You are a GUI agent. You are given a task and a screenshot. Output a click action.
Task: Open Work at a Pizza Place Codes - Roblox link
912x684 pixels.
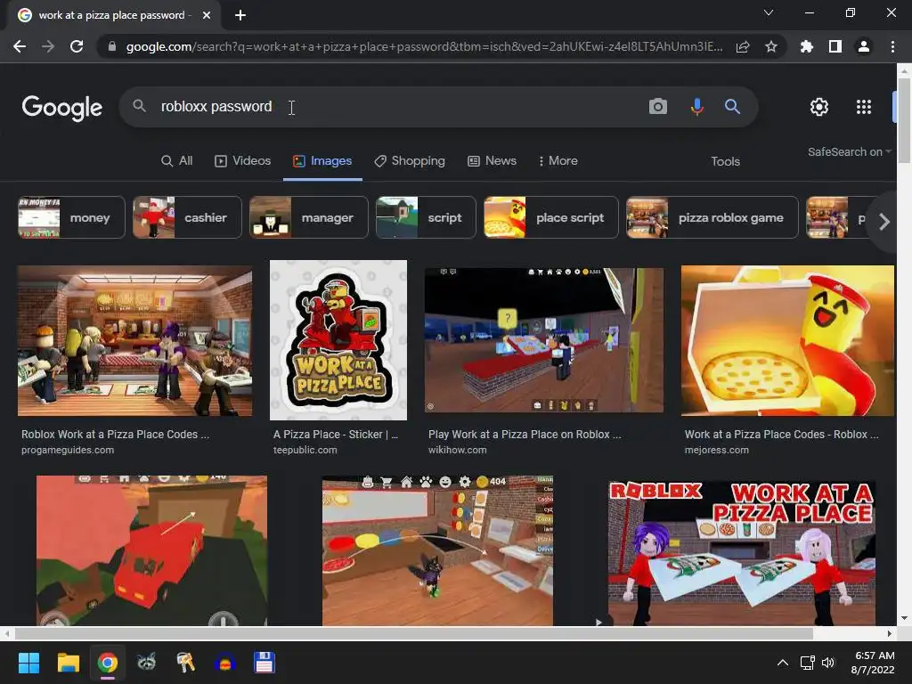(x=782, y=435)
